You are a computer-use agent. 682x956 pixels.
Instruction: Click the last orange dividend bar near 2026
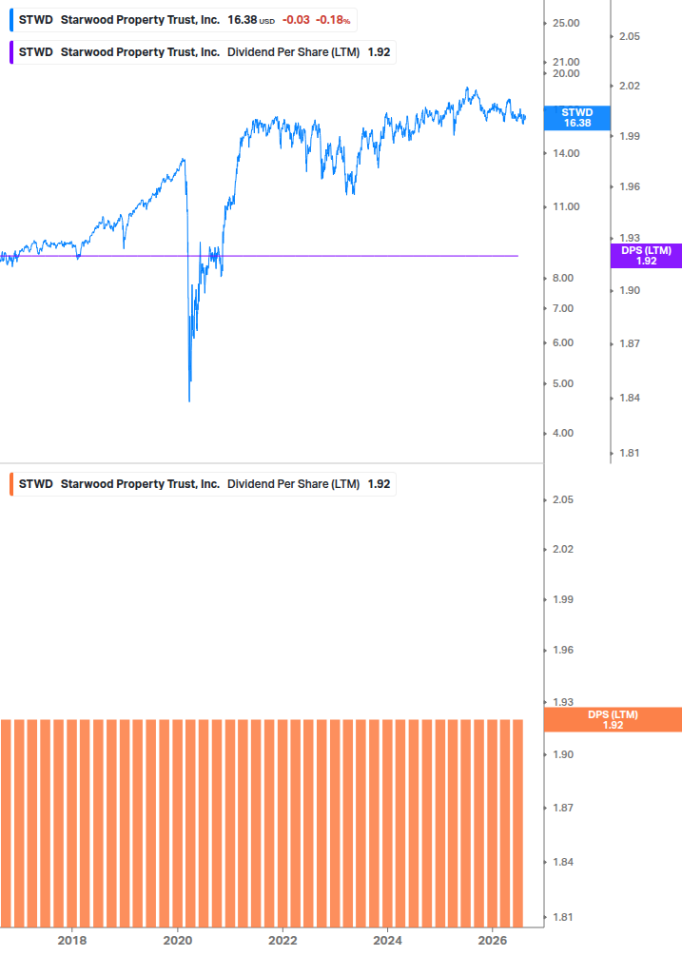point(518,823)
